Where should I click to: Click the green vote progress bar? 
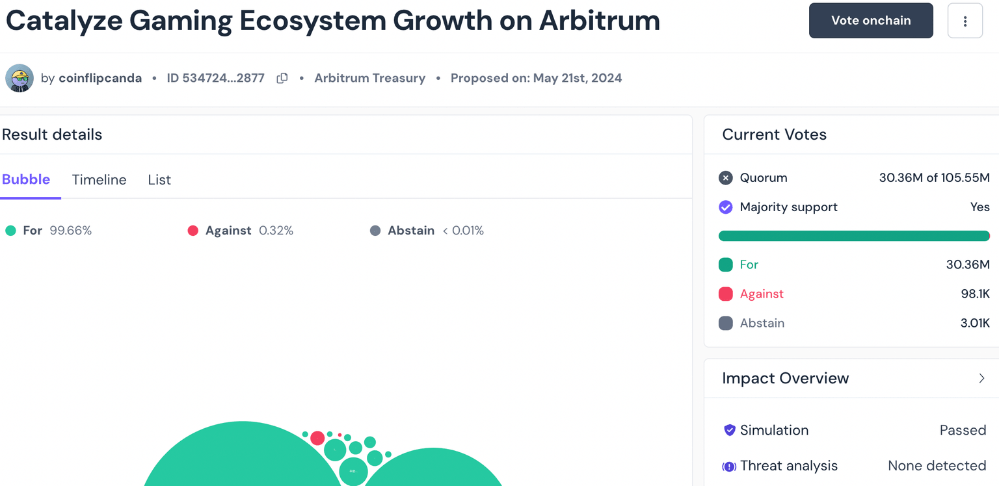click(853, 236)
